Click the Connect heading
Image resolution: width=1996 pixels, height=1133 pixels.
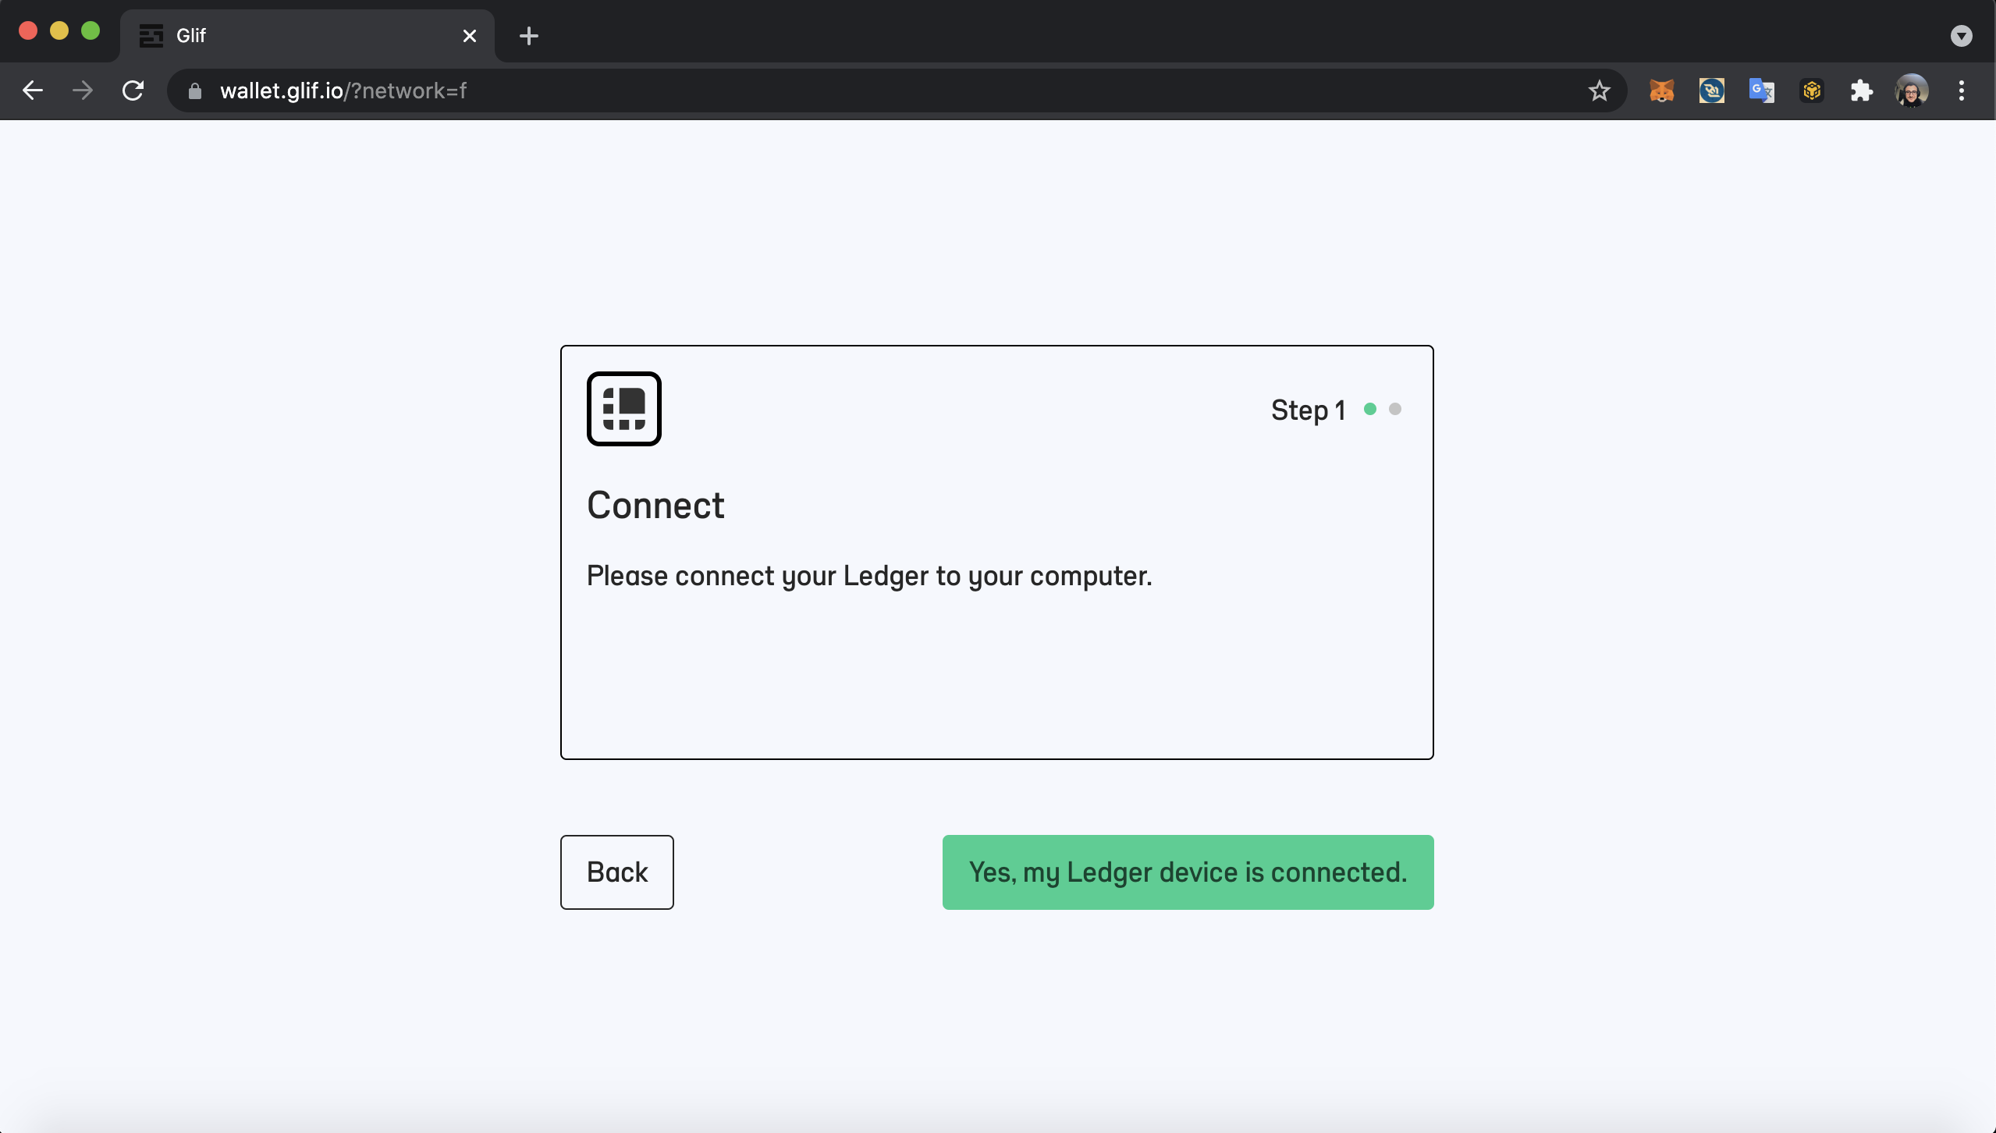click(655, 505)
